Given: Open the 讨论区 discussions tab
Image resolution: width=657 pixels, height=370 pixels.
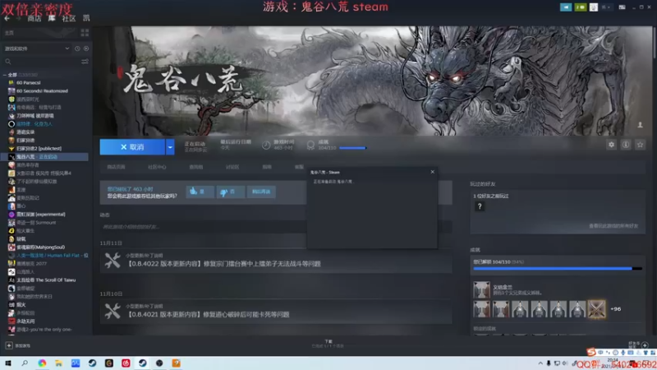Looking at the screenshot, I should (x=232, y=167).
